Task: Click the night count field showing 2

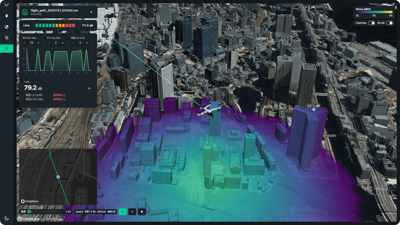Action: click(x=80, y=43)
